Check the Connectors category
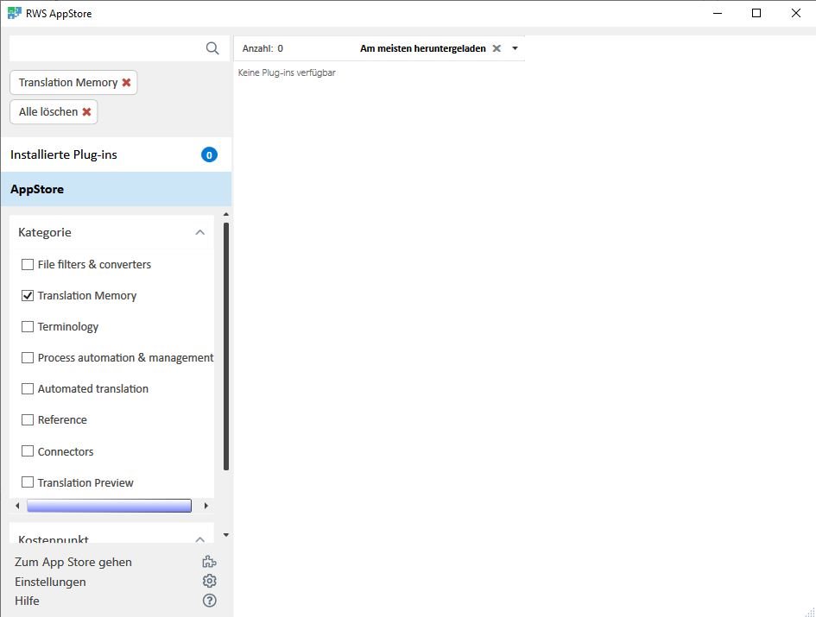Viewport: 816px width, 617px height. click(28, 451)
